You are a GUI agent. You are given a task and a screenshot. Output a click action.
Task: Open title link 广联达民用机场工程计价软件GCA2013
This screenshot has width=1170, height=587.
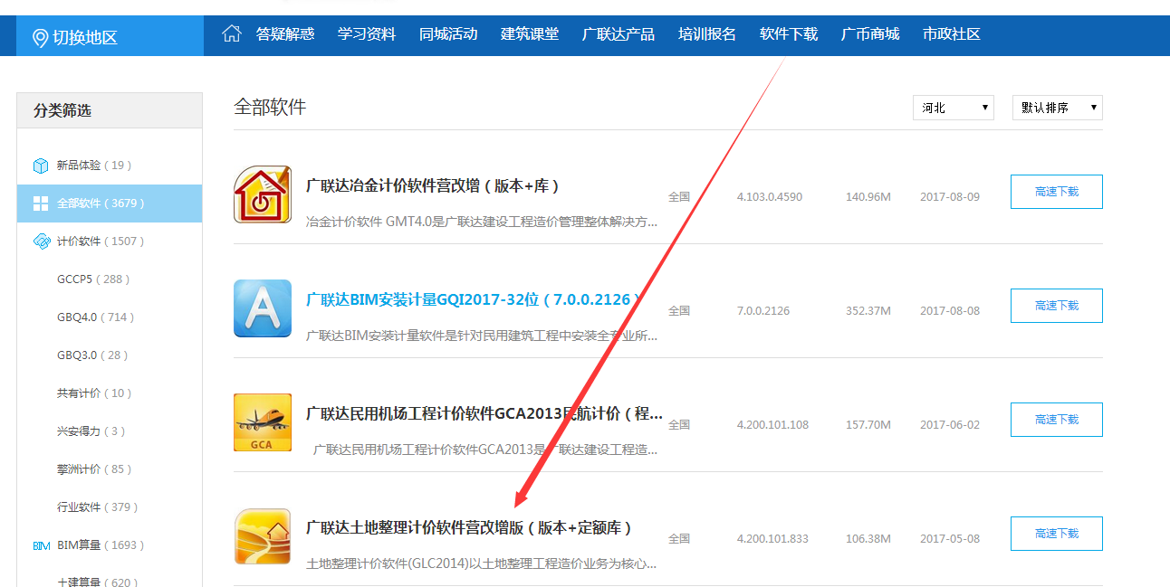484,413
